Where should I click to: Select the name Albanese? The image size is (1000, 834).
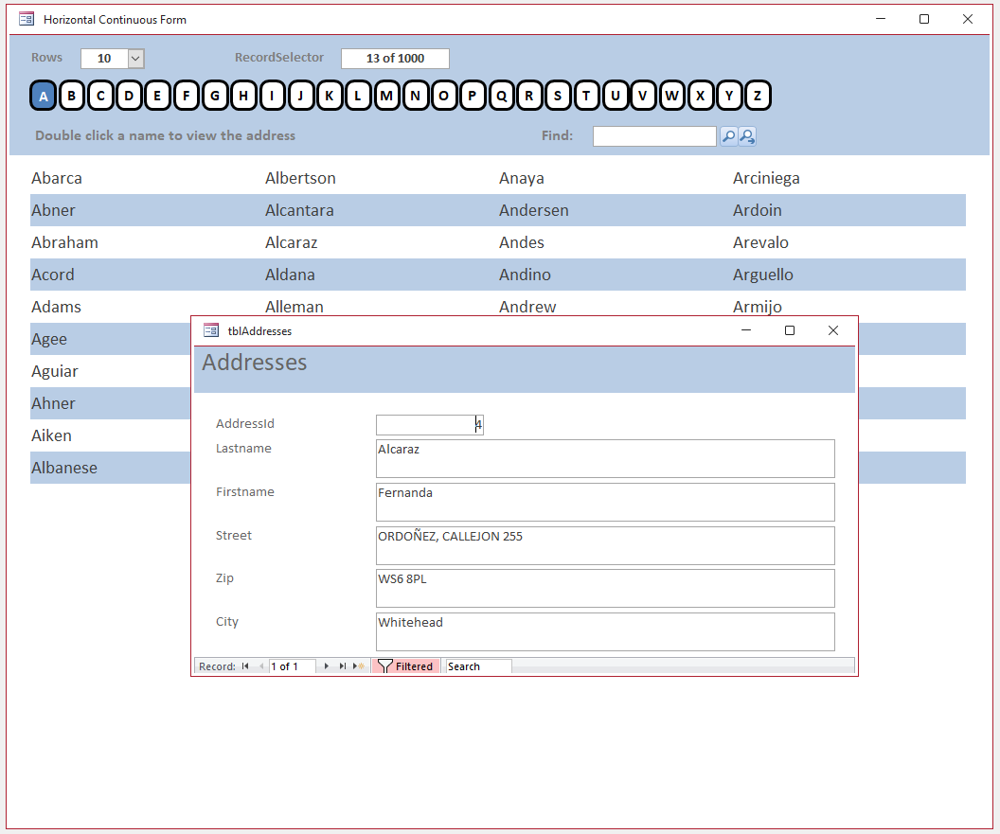[64, 468]
